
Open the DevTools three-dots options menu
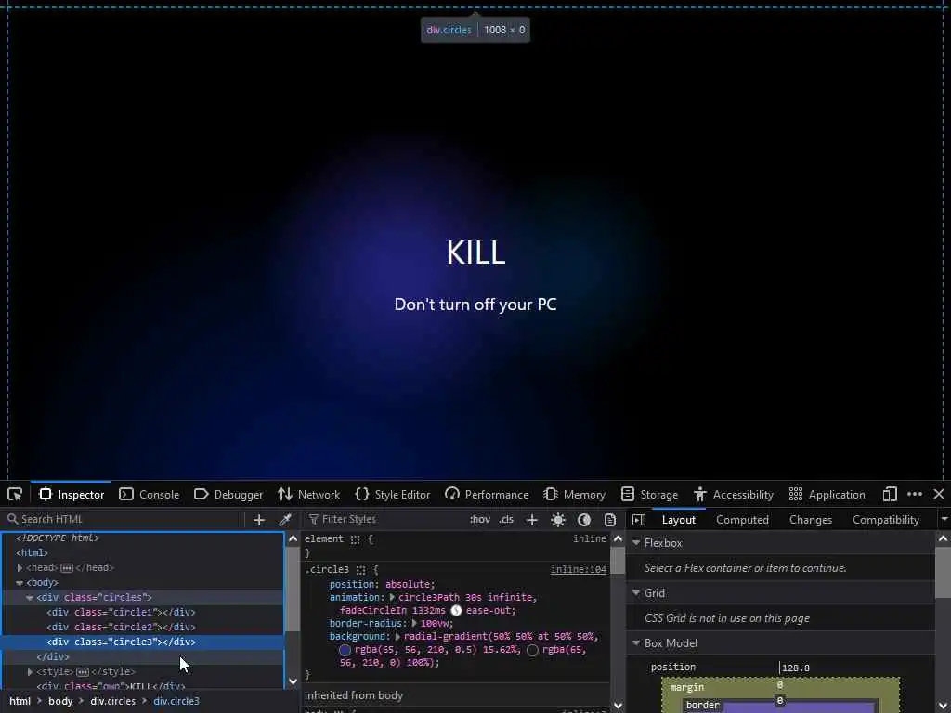point(915,494)
